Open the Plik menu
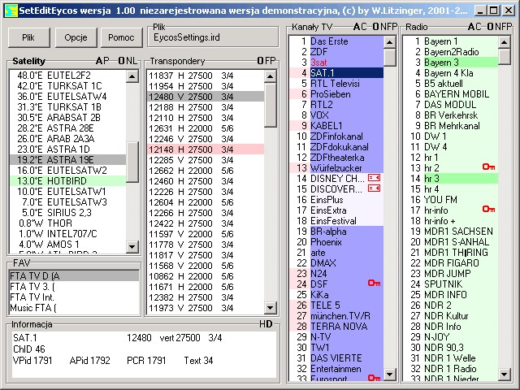This screenshot has height=390, width=520. click(x=28, y=38)
